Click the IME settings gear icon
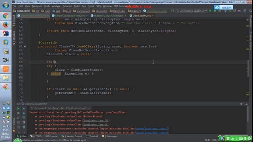 pyautogui.click(x=249, y=138)
